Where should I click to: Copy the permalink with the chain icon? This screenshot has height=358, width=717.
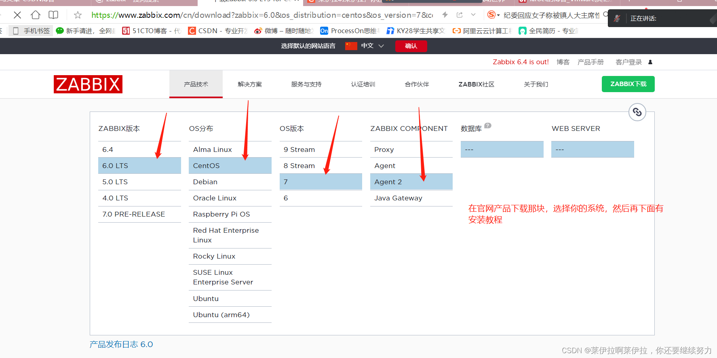[637, 112]
